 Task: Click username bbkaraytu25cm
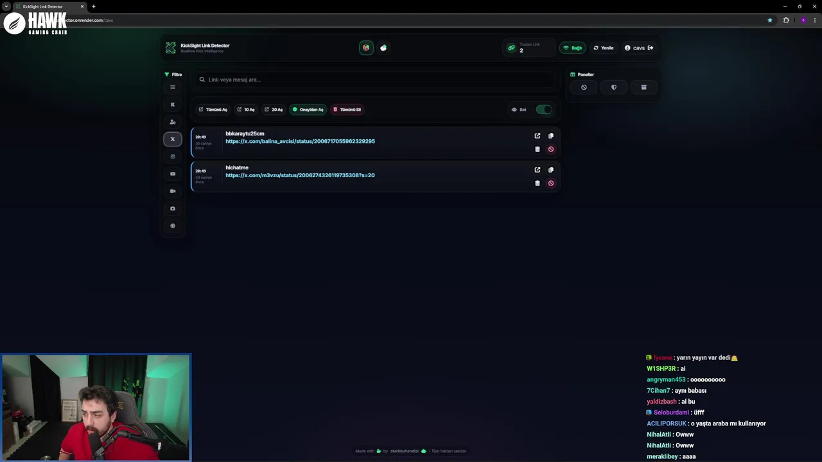point(245,133)
